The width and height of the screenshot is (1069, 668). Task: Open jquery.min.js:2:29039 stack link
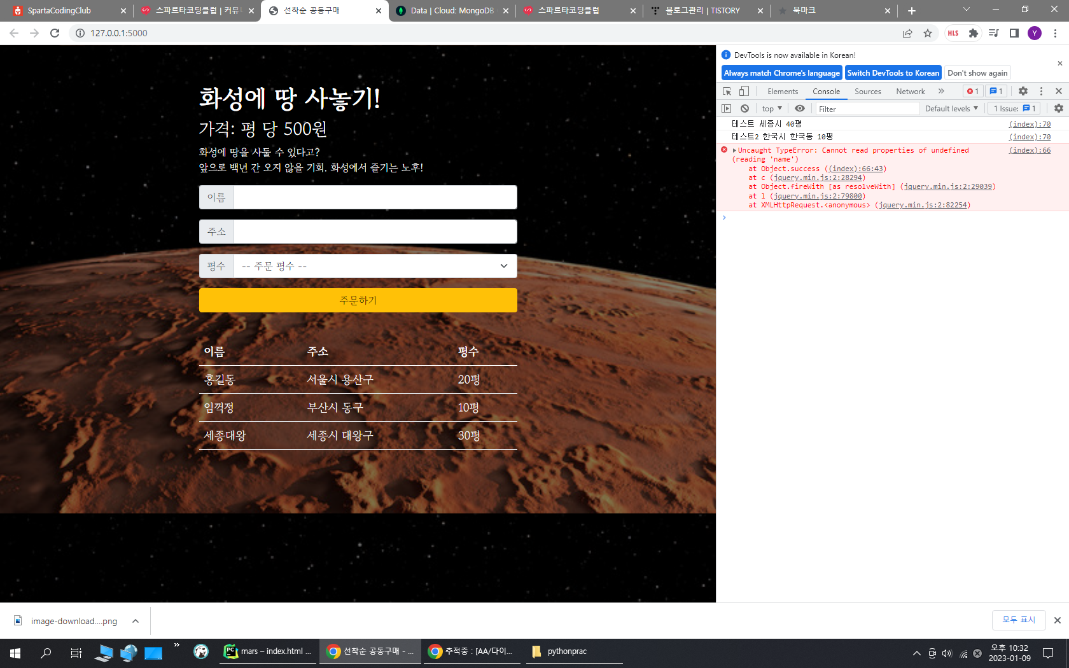947,187
